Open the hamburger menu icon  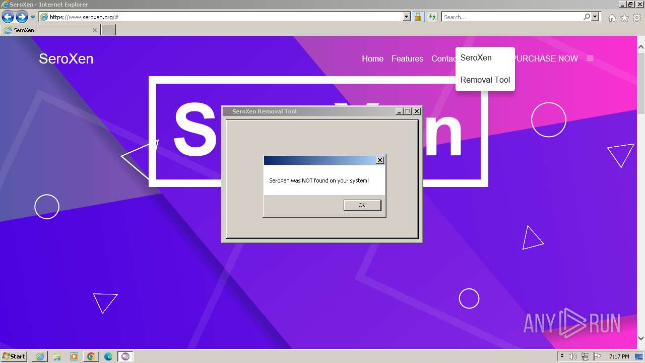click(x=590, y=58)
